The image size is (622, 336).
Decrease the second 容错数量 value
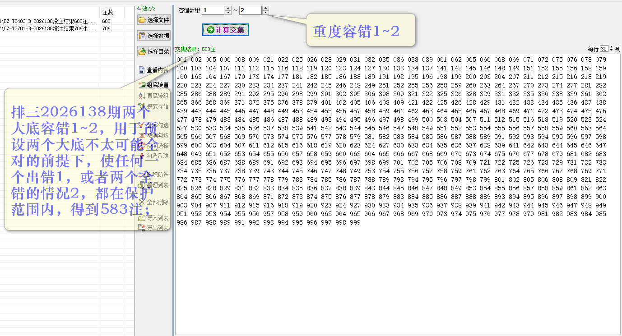pos(265,12)
